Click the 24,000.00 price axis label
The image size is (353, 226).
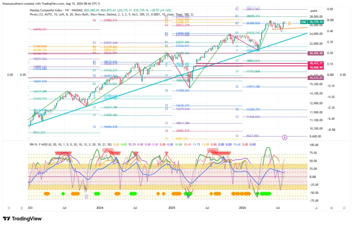316,34
